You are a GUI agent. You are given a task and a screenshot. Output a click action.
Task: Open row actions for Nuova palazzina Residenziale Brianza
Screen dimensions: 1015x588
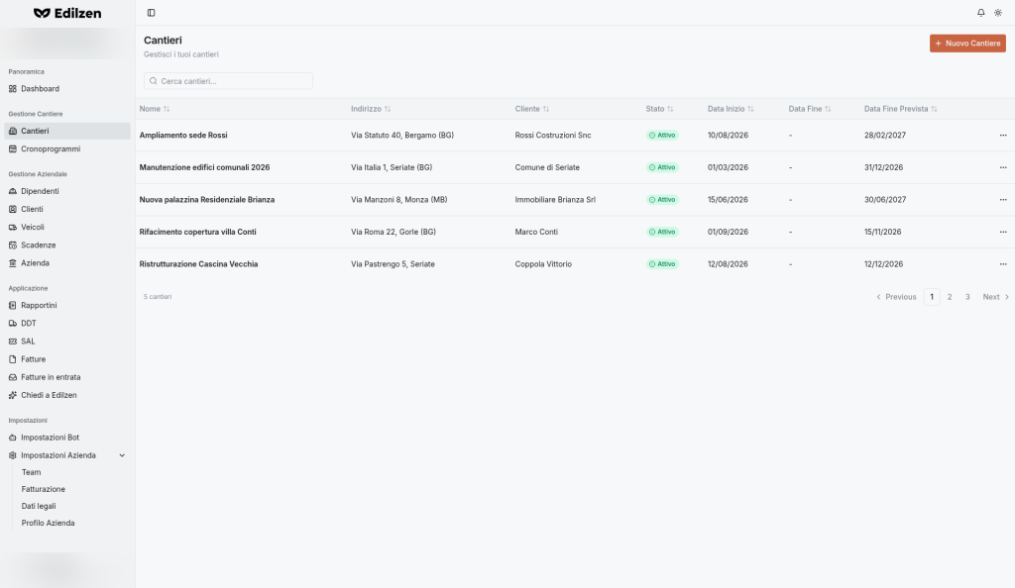(1003, 200)
